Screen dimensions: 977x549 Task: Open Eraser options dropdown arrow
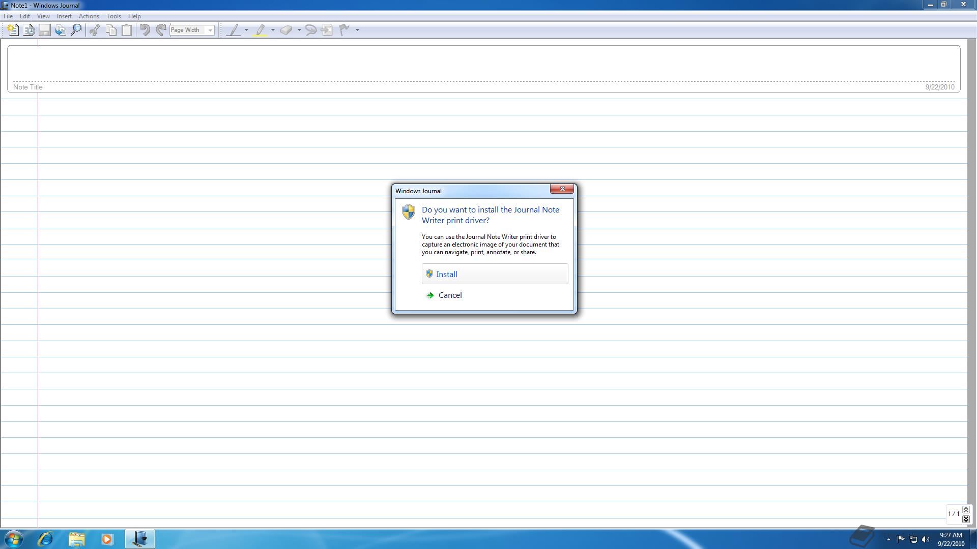pos(299,30)
